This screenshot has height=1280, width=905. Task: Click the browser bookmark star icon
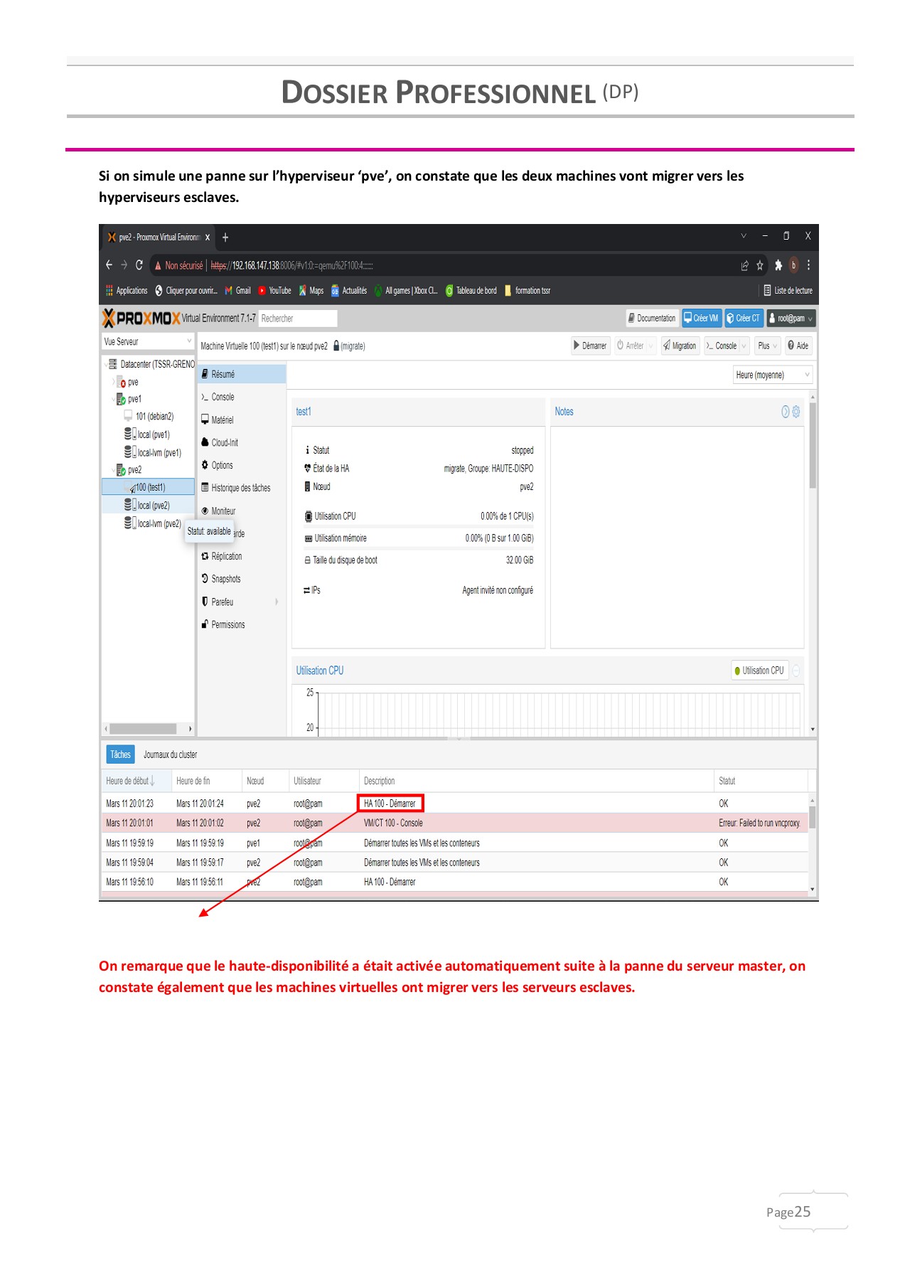click(x=759, y=265)
